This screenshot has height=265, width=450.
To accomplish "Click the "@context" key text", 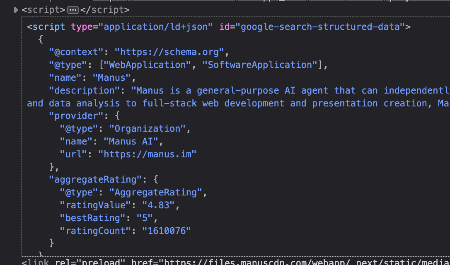I will 76,52.
